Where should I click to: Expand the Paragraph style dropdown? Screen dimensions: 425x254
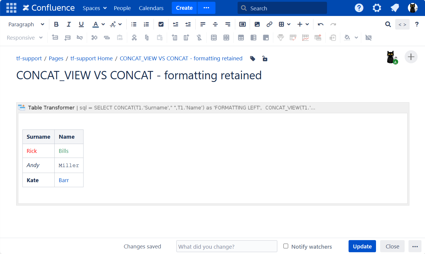point(26,24)
